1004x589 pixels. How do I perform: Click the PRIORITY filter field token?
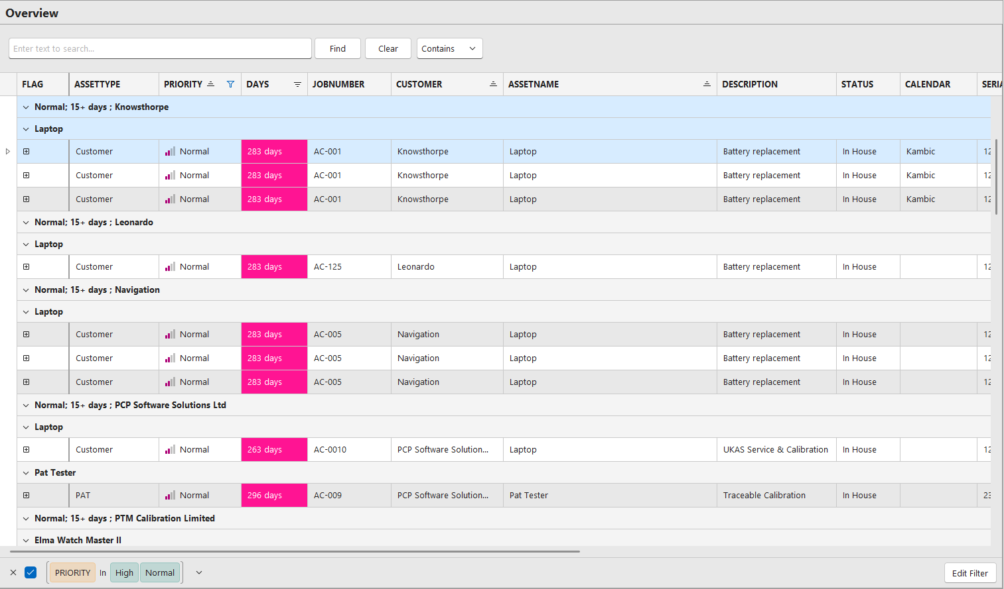73,572
